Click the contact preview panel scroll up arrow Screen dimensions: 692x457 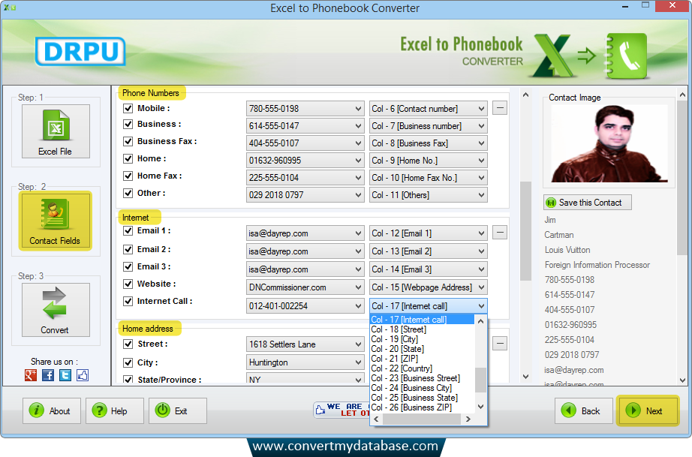[682, 95]
